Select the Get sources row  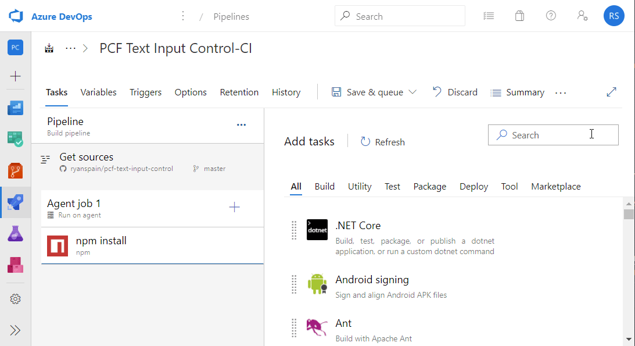tap(148, 162)
